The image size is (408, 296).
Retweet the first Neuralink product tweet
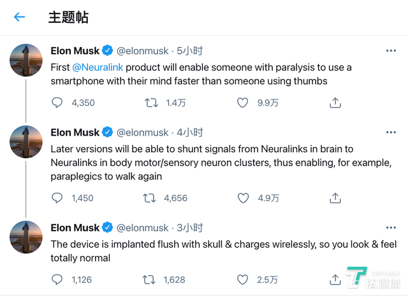pyautogui.click(x=151, y=102)
